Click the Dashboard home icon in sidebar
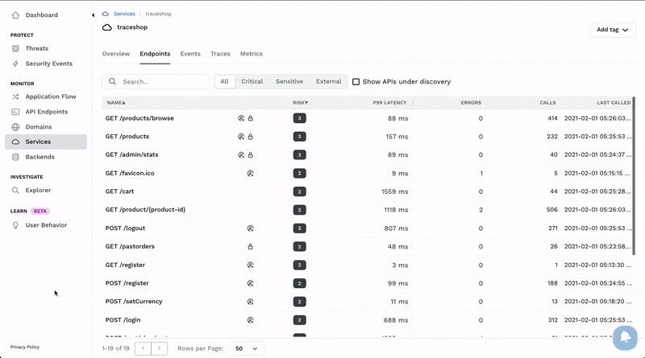This screenshot has width=645, height=358. [x=16, y=15]
